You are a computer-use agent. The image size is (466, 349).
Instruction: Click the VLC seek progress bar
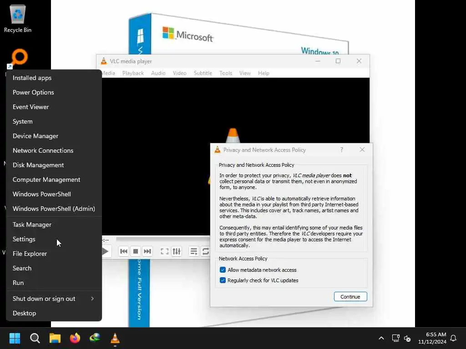163,239
